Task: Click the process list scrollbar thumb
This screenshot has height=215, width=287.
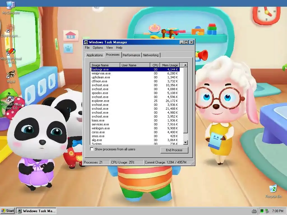Action: [x=186, y=100]
